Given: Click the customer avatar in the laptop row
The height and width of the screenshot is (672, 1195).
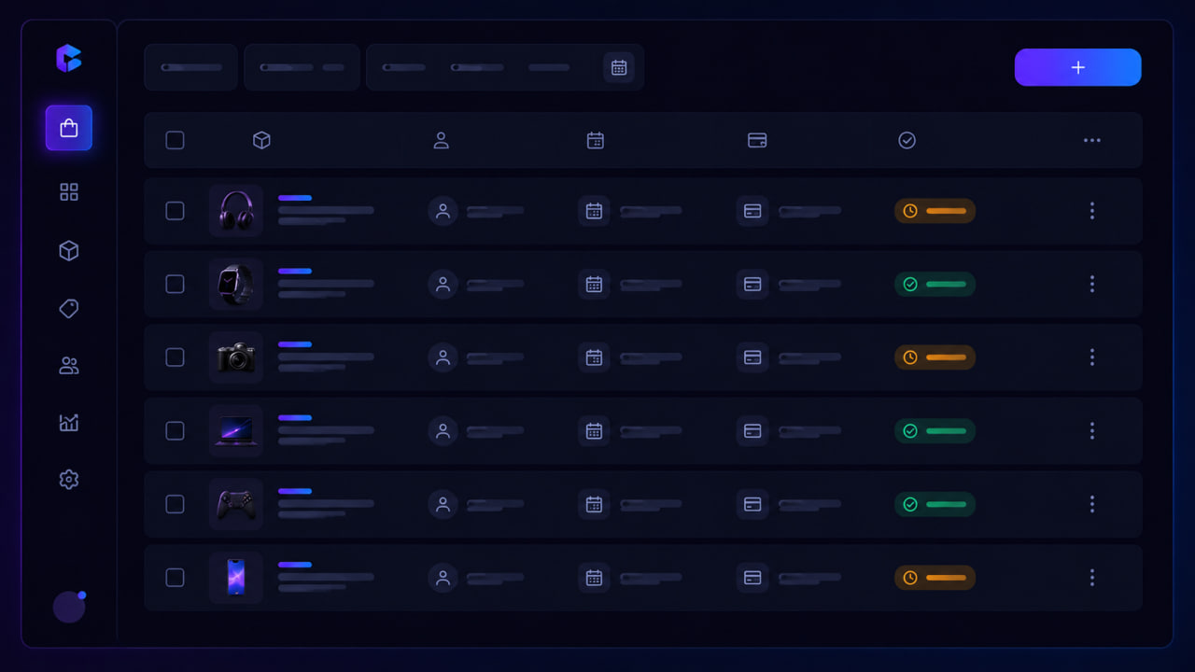Looking at the screenshot, I should [443, 430].
